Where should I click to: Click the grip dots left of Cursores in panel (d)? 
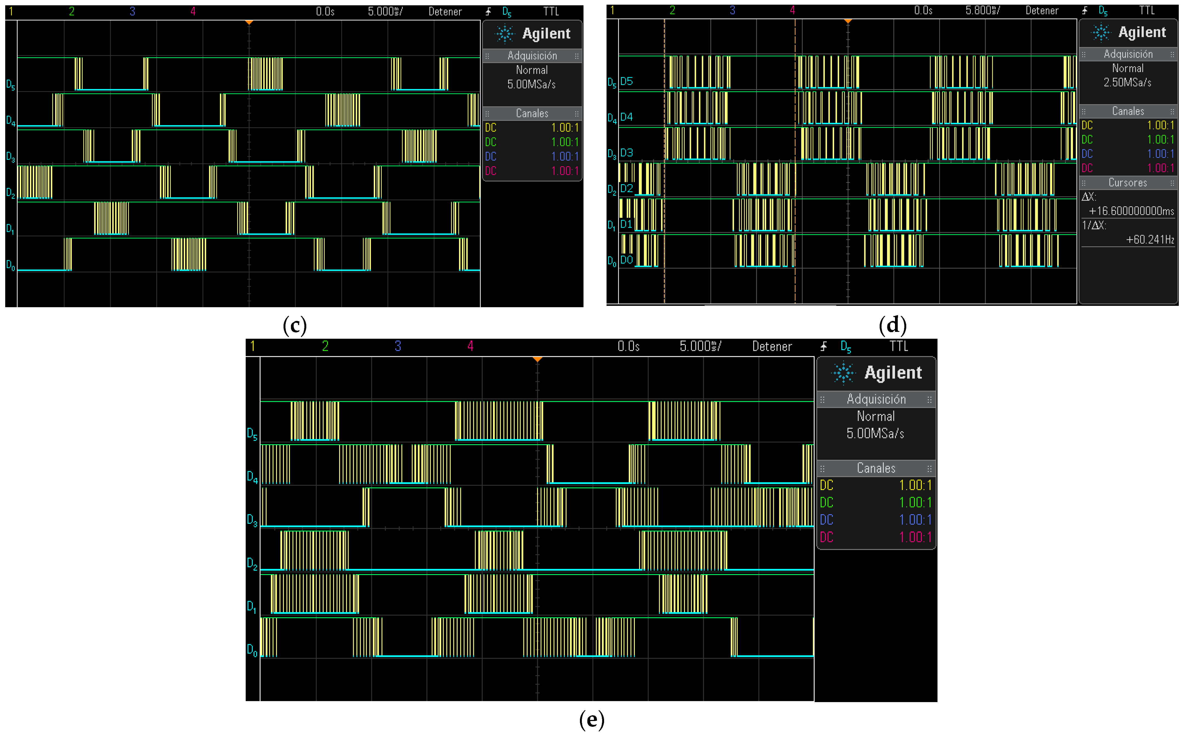(x=1083, y=183)
